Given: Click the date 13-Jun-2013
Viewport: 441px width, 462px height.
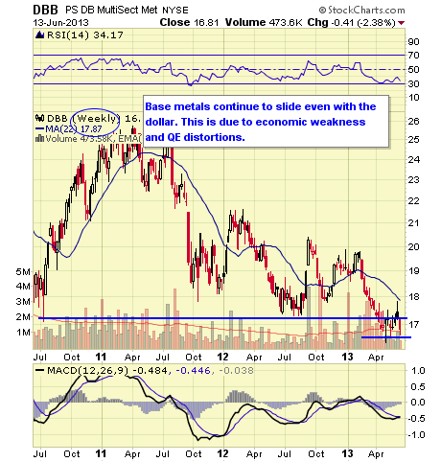Looking at the screenshot, I should coord(60,23).
